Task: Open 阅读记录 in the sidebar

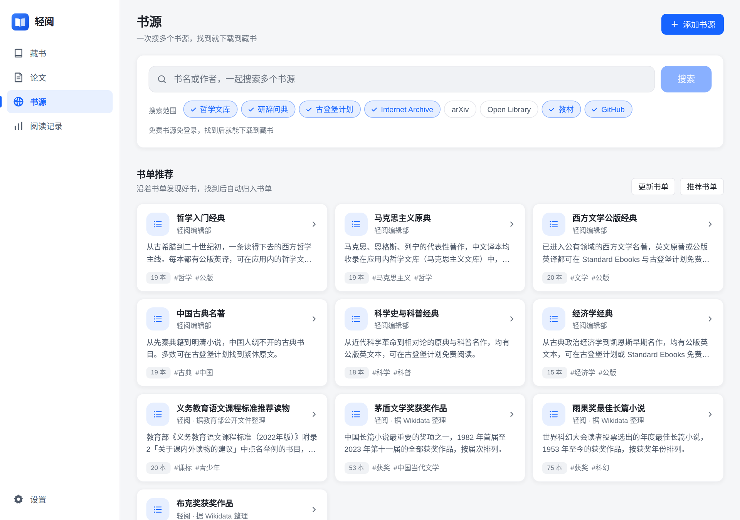Action: click(x=60, y=126)
